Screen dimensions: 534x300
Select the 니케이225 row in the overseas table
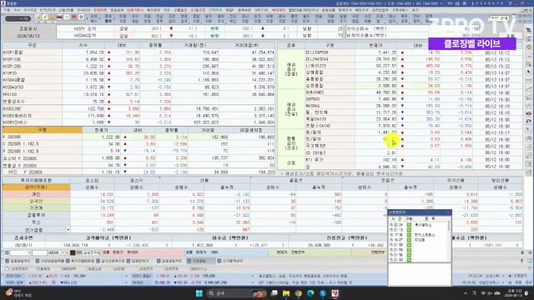point(414,66)
